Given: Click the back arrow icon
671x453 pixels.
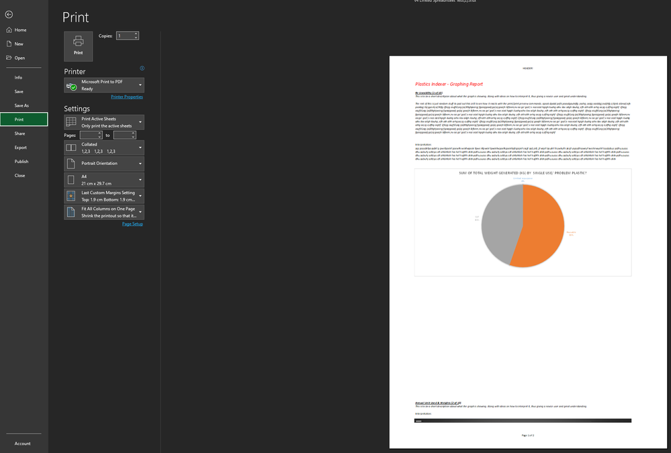Looking at the screenshot, I should (9, 15).
